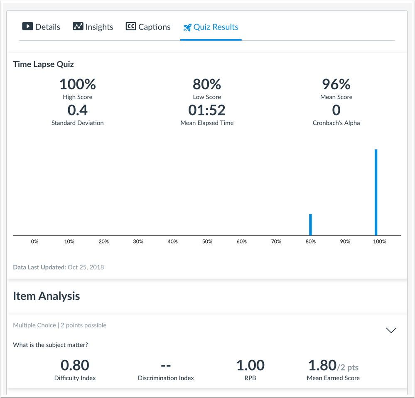Click the Difficulty Index value 0.80
This screenshot has height=398, width=415.
click(x=75, y=365)
